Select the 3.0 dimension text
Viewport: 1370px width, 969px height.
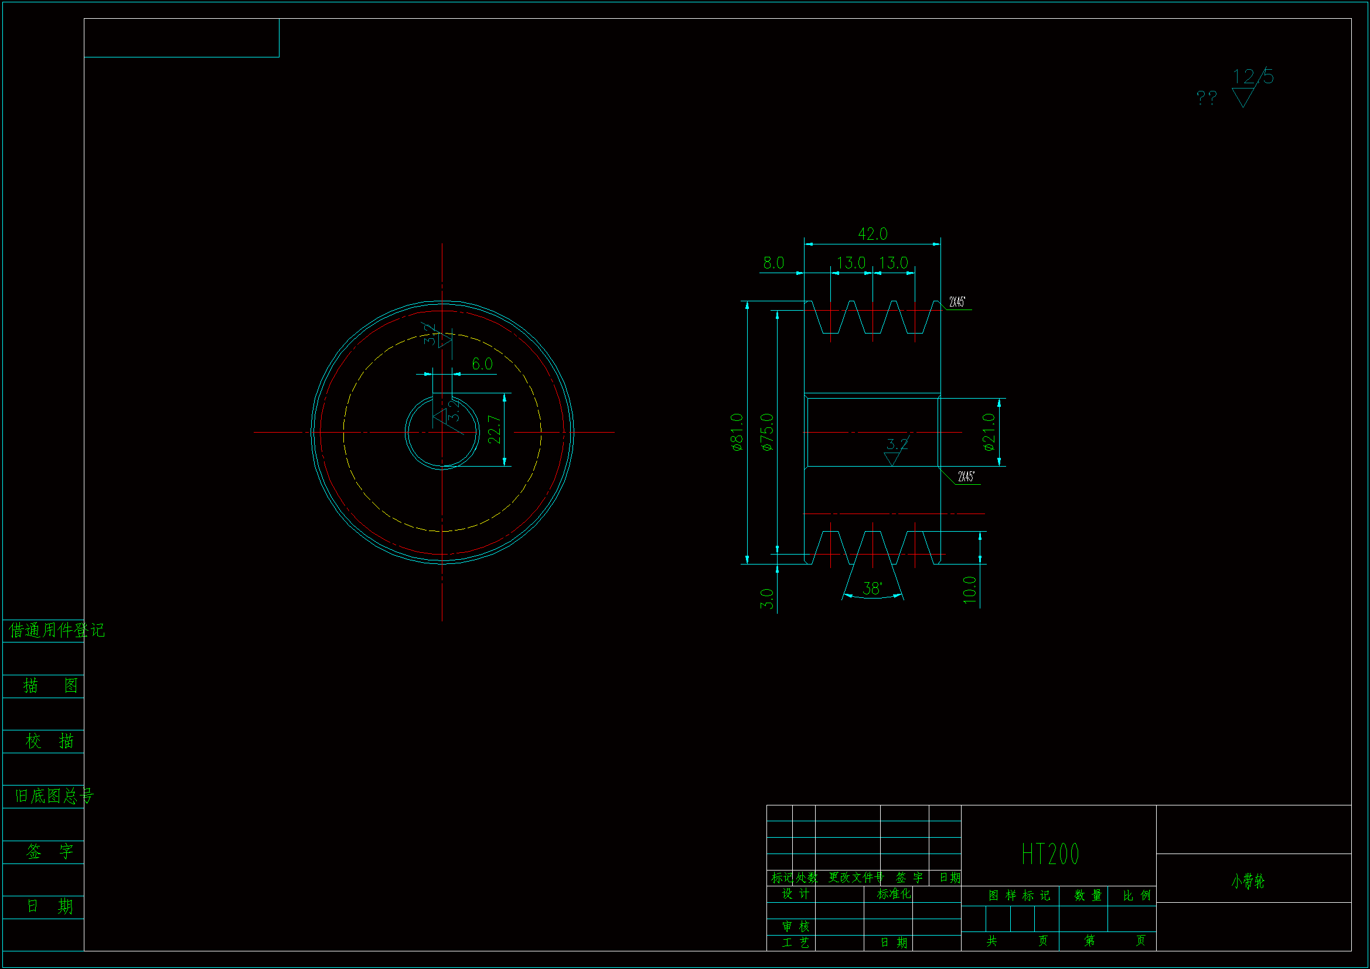tap(767, 599)
